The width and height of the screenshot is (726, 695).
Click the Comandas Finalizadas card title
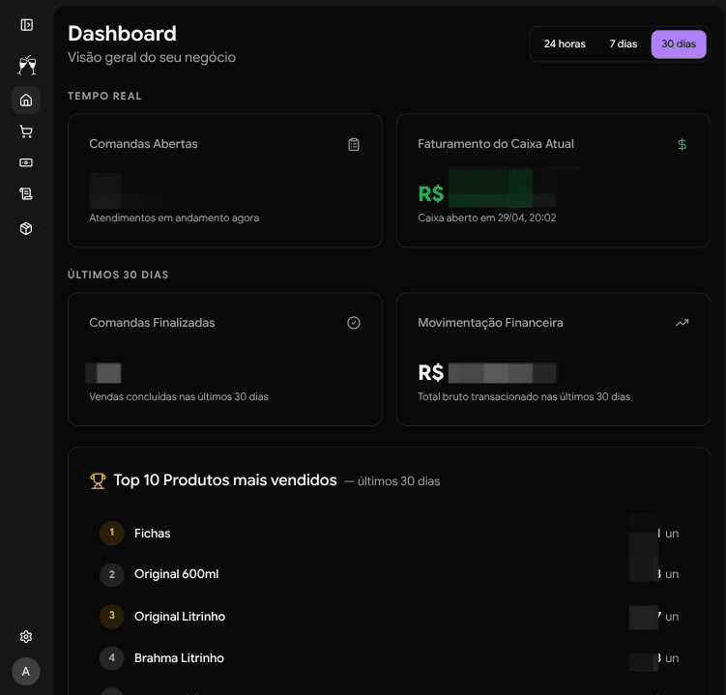point(152,323)
